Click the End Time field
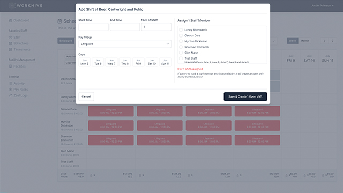 (125, 27)
